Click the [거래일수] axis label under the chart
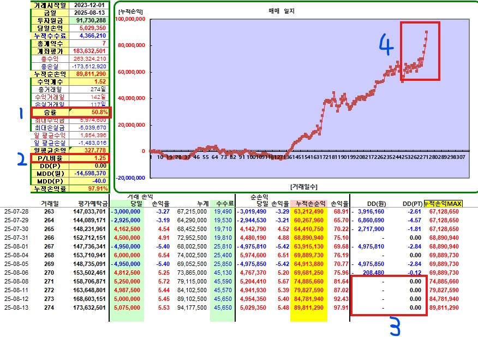The image size is (478, 337). (303, 186)
